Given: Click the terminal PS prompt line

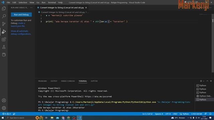Looking at the screenshot, I should click(53, 110).
